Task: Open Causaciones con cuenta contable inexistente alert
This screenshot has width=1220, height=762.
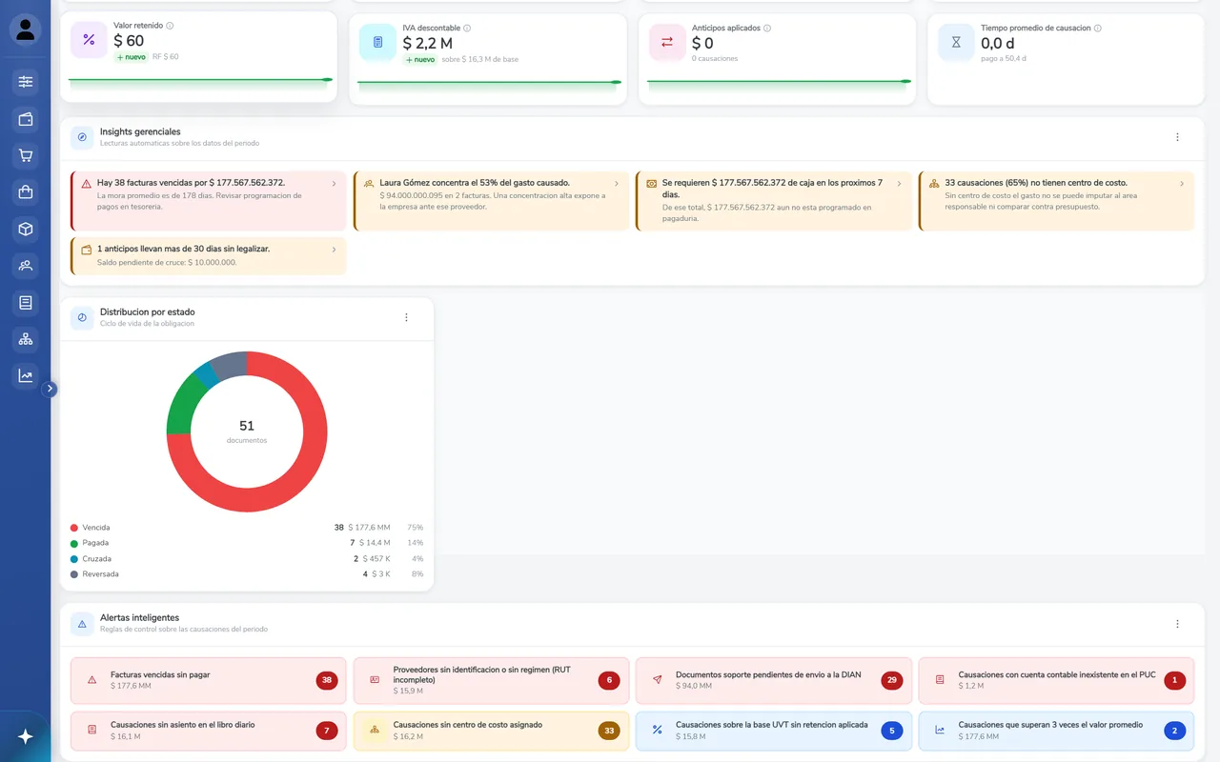Action: (x=1056, y=680)
